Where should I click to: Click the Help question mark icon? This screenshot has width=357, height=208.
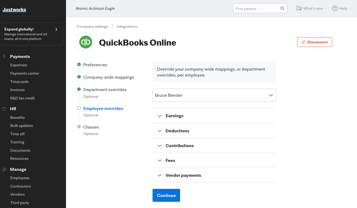(x=335, y=8)
